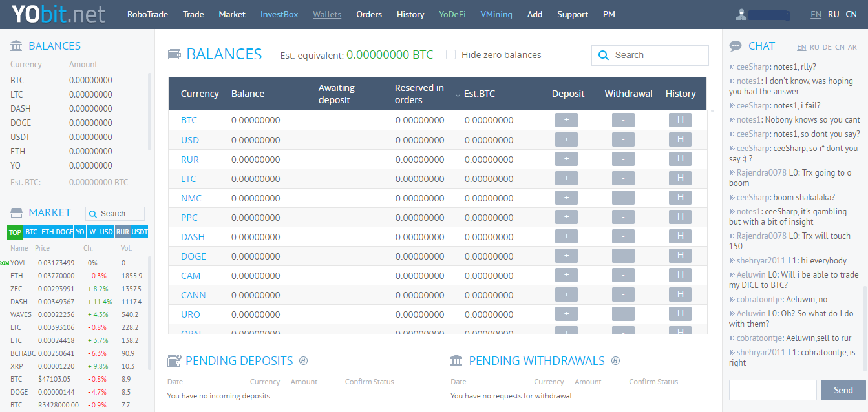
Task: Open the NMC currency link
Action: pyautogui.click(x=191, y=198)
